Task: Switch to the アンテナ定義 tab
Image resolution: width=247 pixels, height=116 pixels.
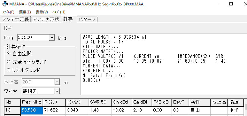Action: pyautogui.click(x=16, y=19)
